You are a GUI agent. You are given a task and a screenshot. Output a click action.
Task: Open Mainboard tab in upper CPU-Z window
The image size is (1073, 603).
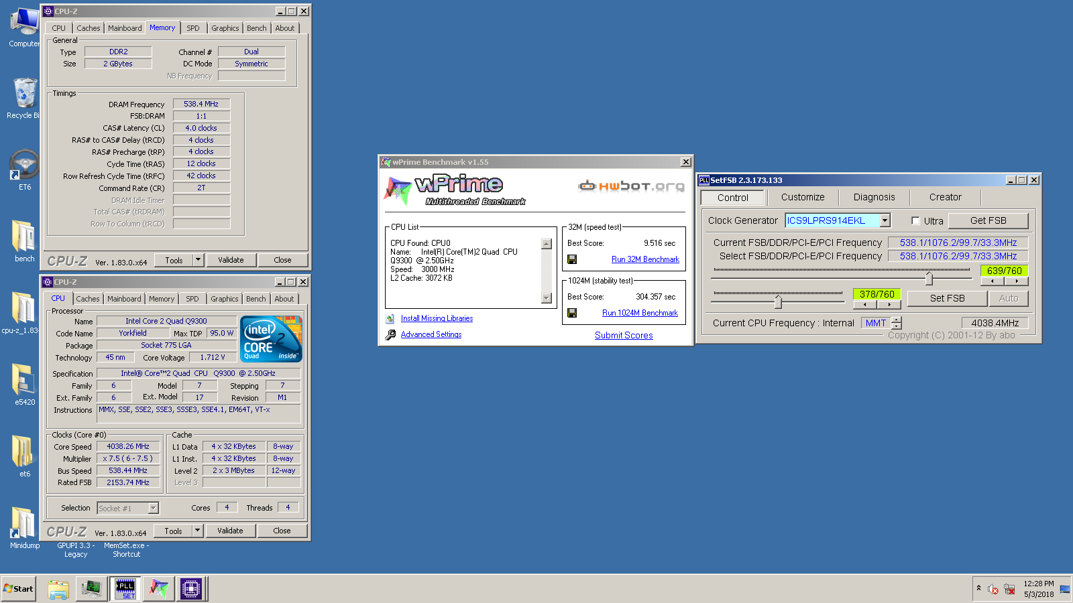(125, 28)
